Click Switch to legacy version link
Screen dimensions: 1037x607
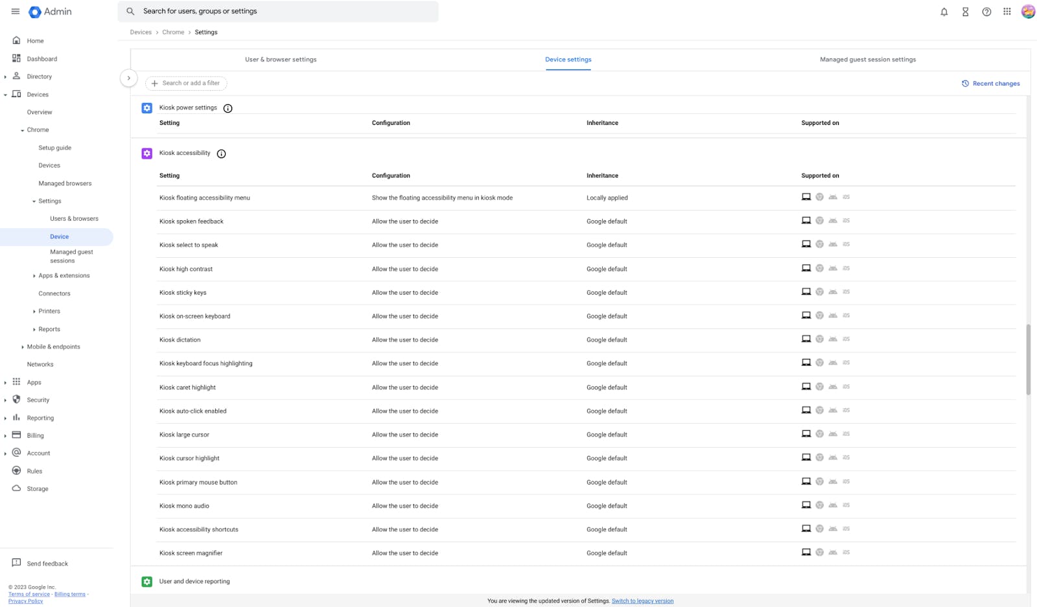point(642,601)
